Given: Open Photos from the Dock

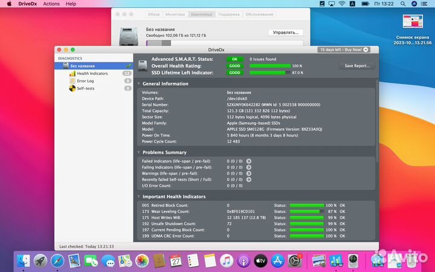Looking at the screenshot, I should 142,261.
